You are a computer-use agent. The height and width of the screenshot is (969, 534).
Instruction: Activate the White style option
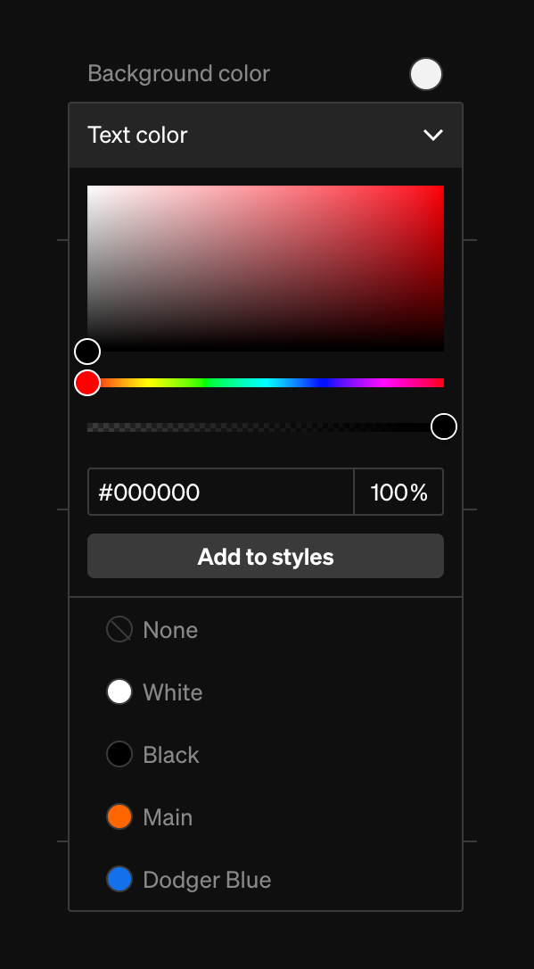(173, 692)
